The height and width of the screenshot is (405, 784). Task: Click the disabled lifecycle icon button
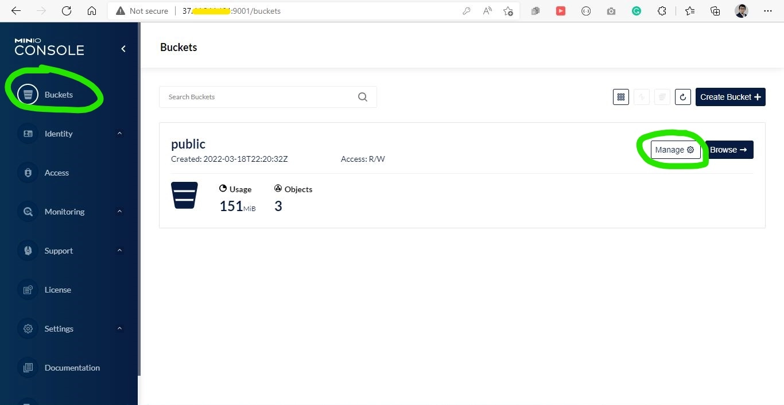(x=642, y=97)
